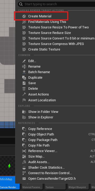Click the Duplicate icon

pyautogui.click(x=24, y=77)
